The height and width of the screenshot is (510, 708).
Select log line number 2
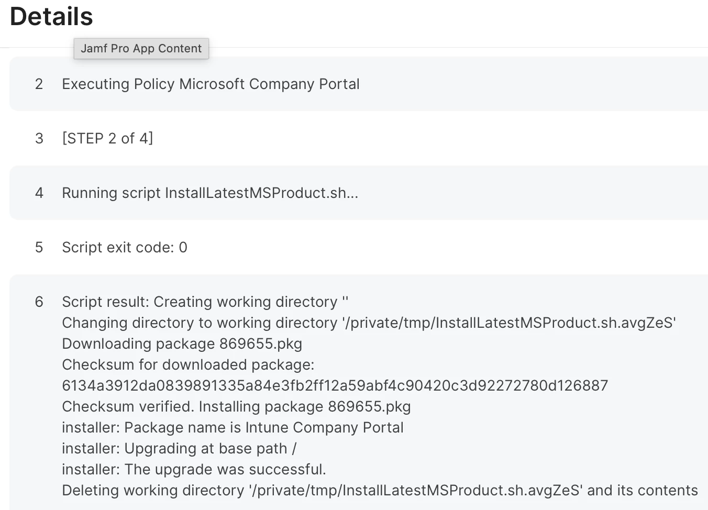[39, 84]
